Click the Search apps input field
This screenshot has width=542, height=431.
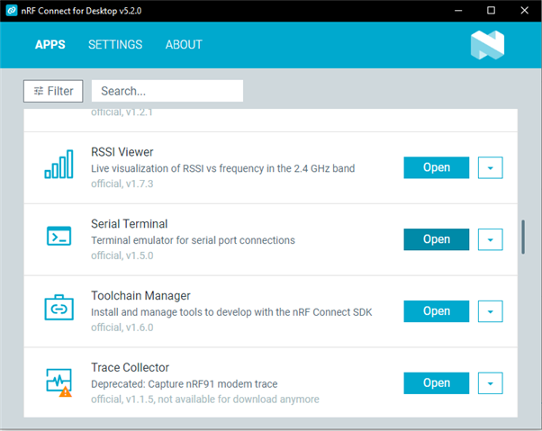click(x=167, y=91)
